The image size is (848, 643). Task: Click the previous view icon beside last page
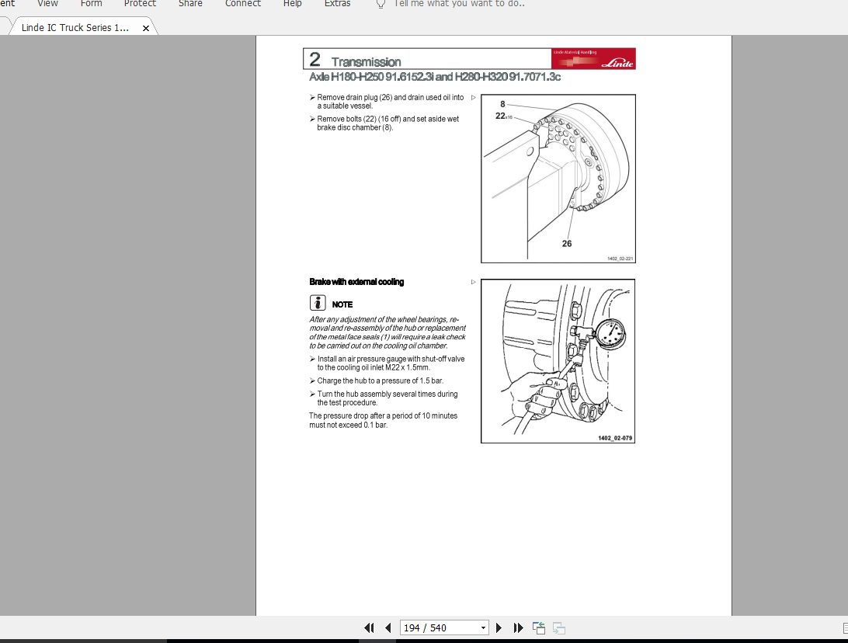pos(539,628)
